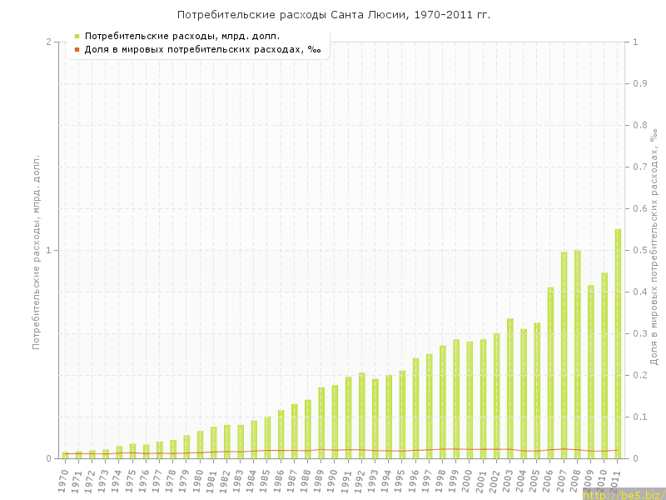This screenshot has width=666, height=500.
Task: Click the orange legend marker for world share
Action: [x=77, y=49]
